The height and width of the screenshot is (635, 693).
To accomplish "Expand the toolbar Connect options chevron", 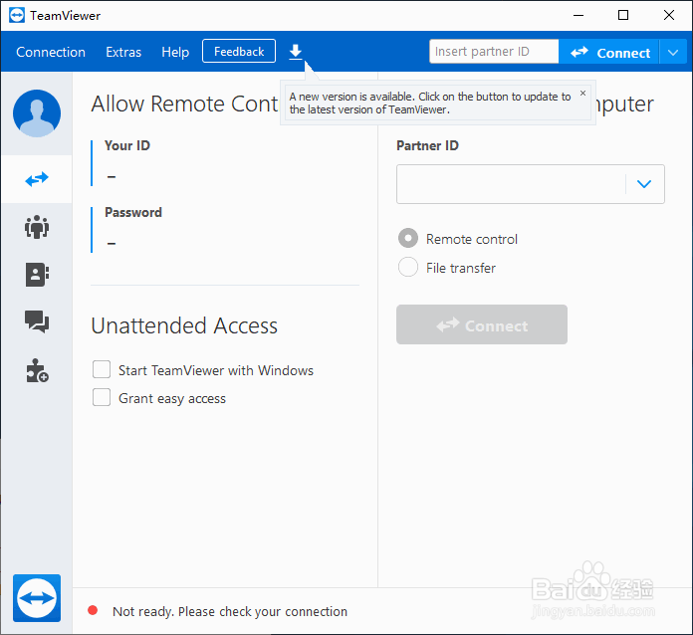I will click(673, 53).
